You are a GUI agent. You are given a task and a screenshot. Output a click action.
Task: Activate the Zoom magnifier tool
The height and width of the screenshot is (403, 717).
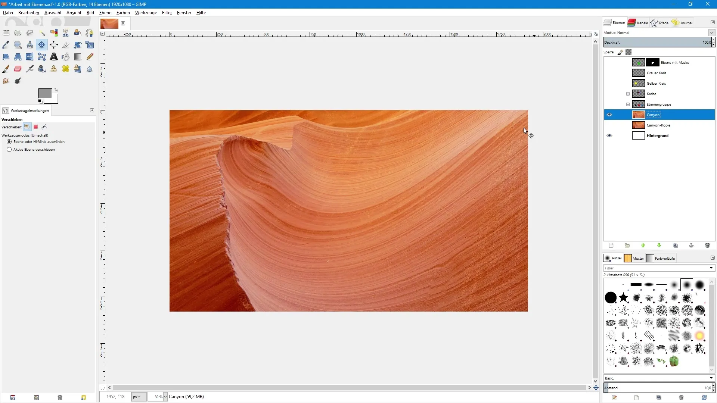pyautogui.click(x=18, y=45)
